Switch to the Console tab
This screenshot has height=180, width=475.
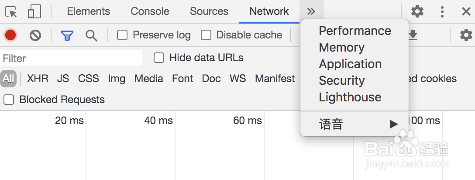[150, 11]
